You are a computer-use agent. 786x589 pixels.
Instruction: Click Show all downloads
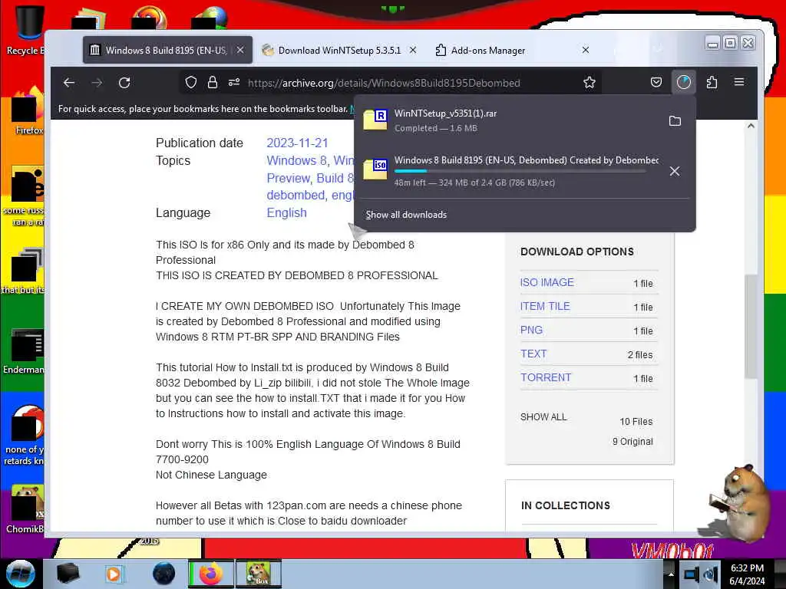pyautogui.click(x=406, y=215)
